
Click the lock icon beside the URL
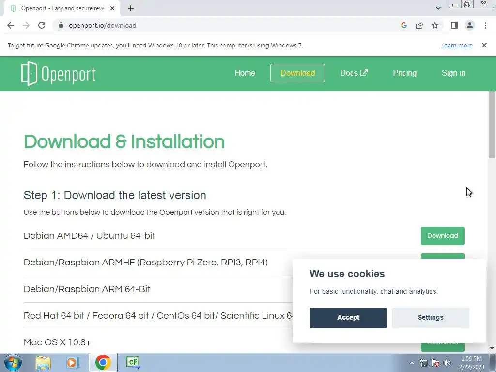(61, 25)
